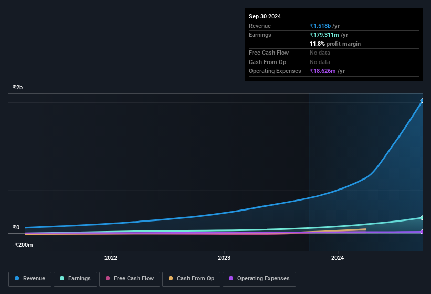Click the Earnings tooltip row label
The image size is (431, 294).
260,35
